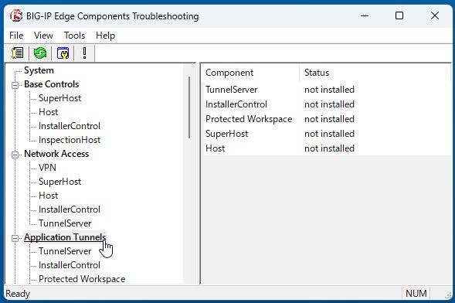Click the Ready status bar text
Screen dimensions: 455x303
tap(18, 294)
